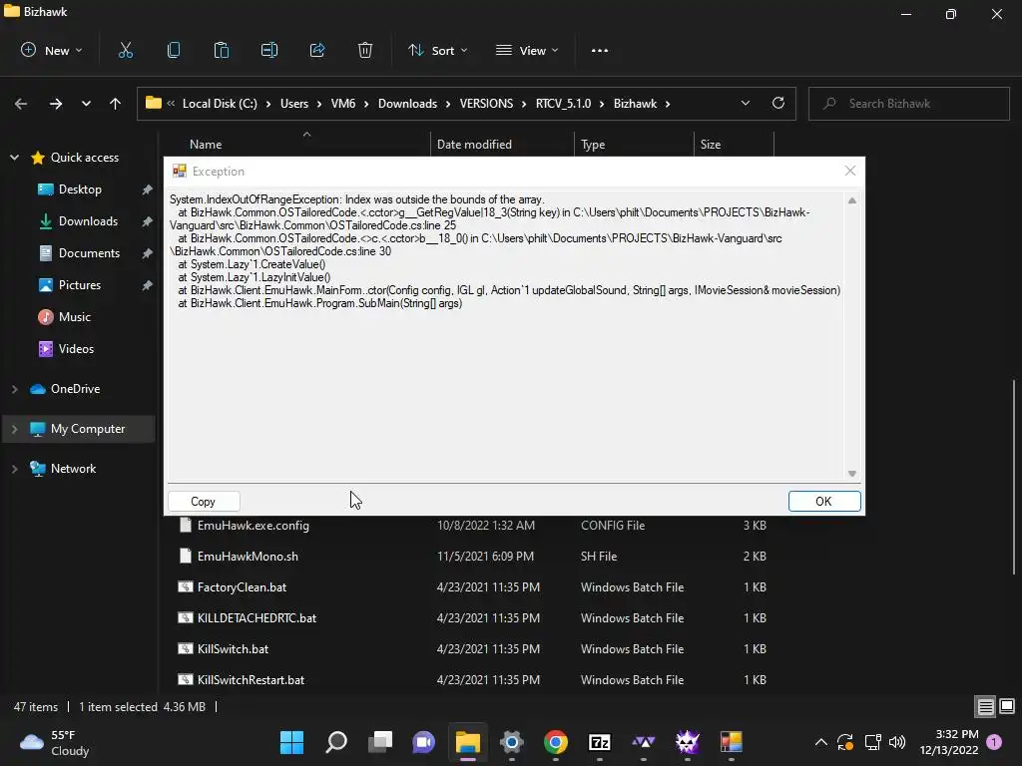
Task: Open the New item dropdown
Action: coord(52,50)
